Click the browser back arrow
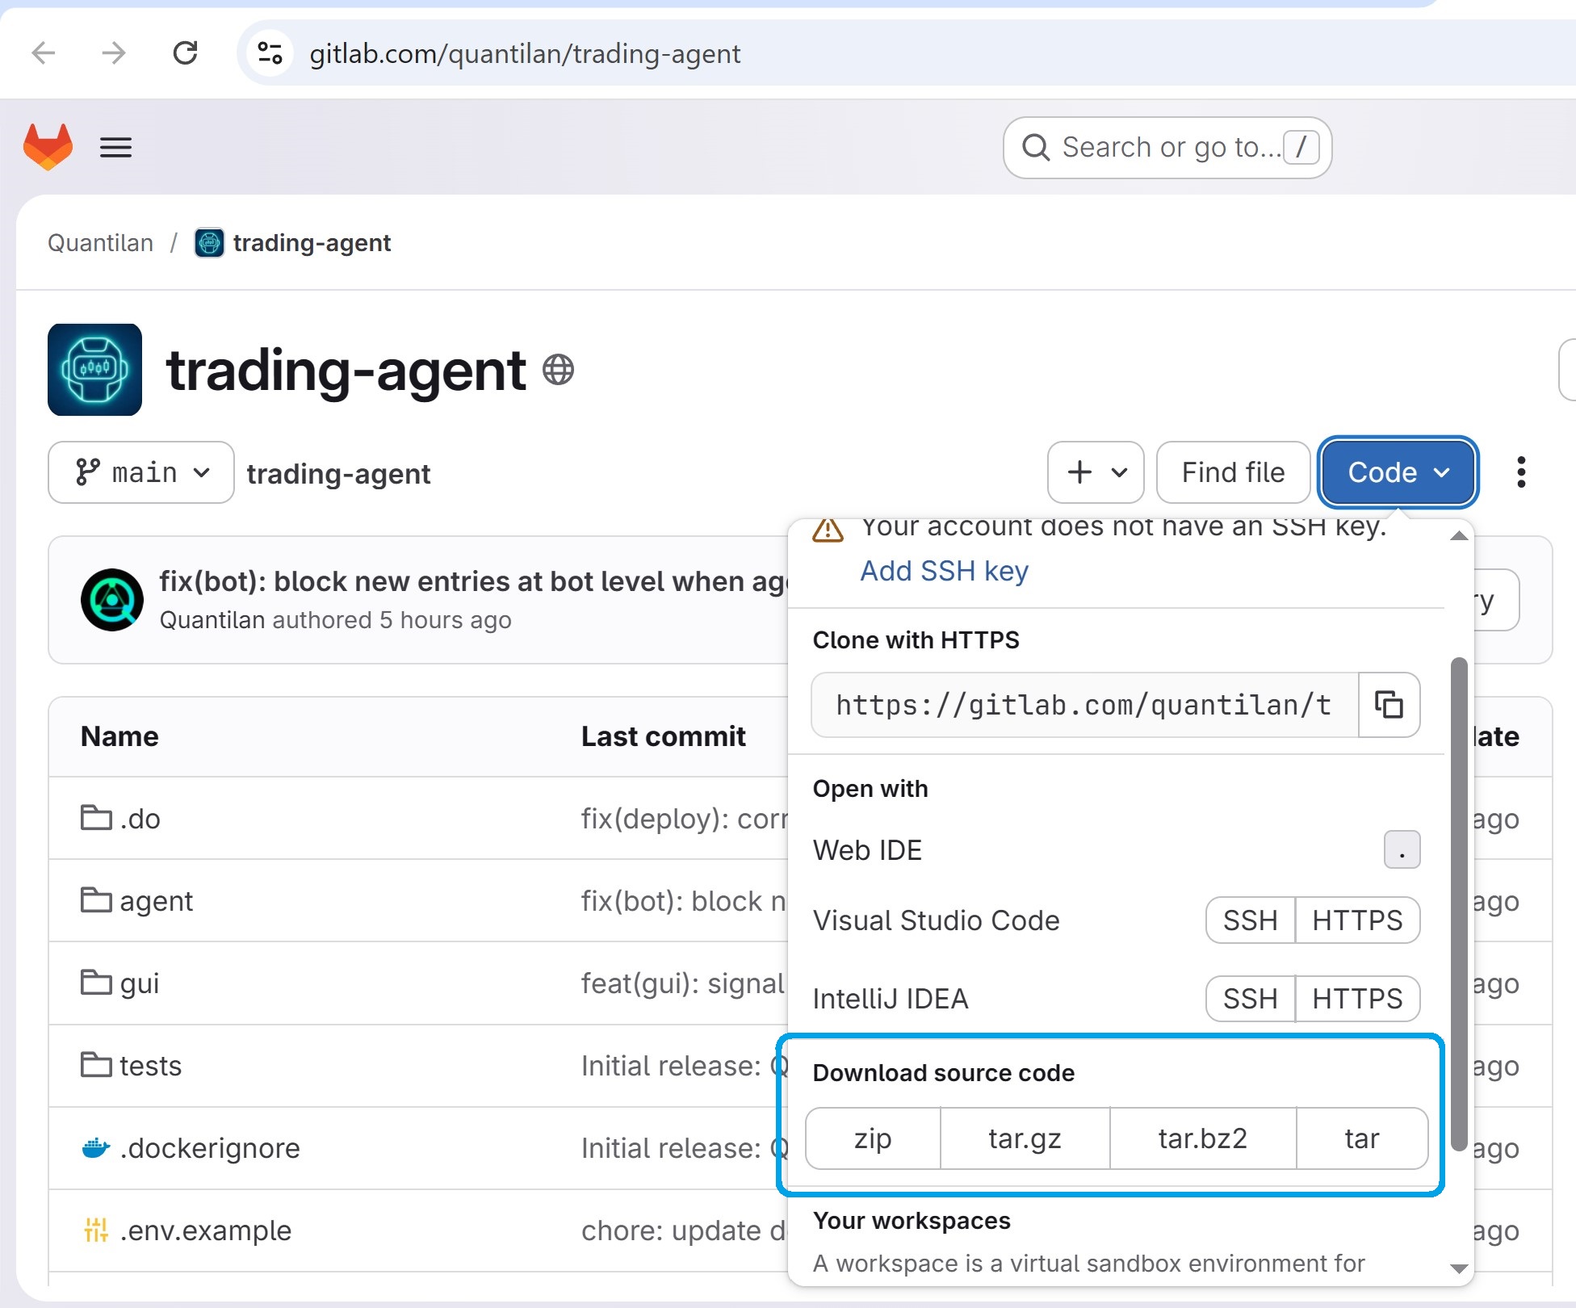1576x1308 pixels. coord(44,53)
